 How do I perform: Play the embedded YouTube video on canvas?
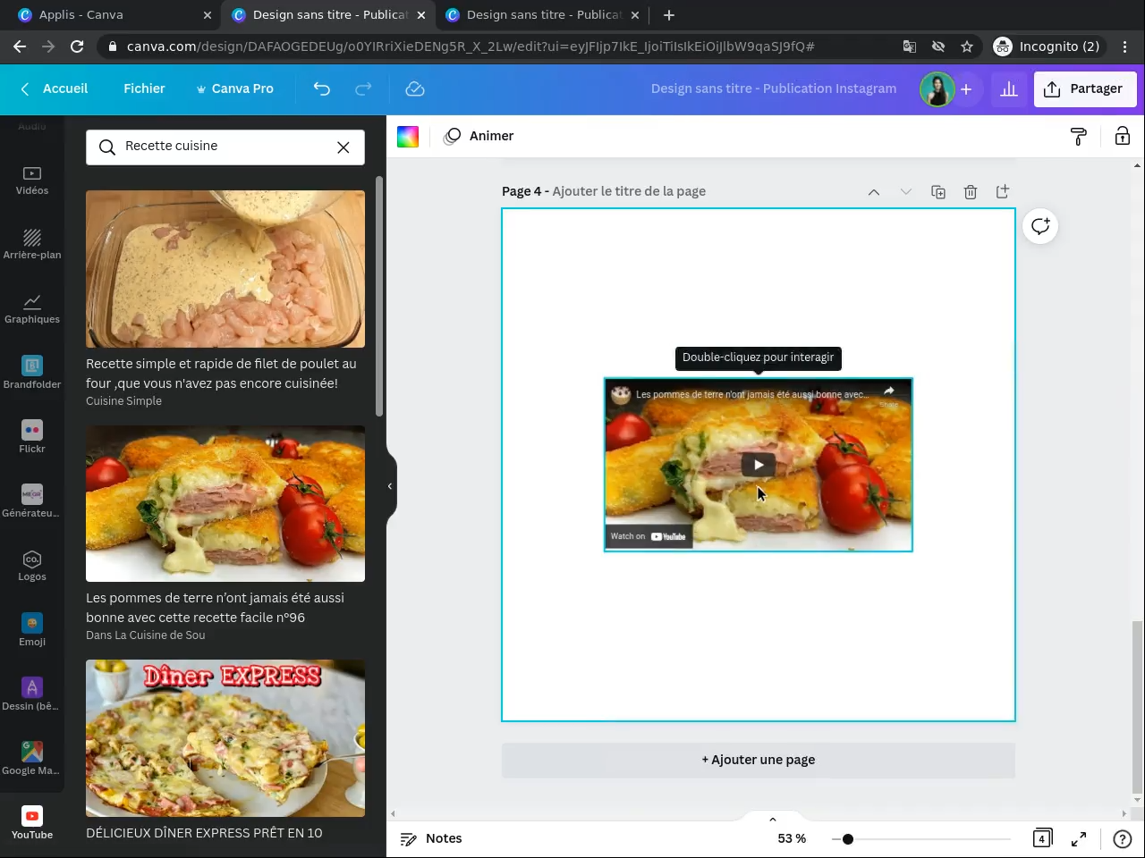(759, 465)
